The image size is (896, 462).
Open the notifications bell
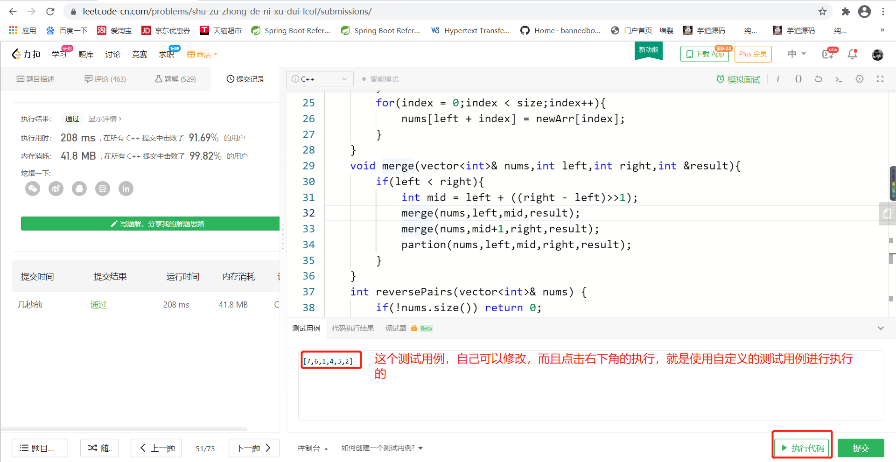click(x=852, y=54)
